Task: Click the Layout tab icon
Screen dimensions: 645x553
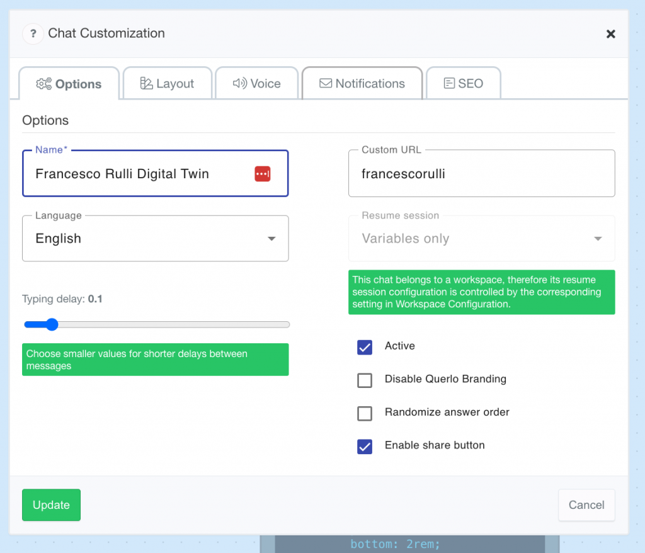Action: (x=146, y=84)
